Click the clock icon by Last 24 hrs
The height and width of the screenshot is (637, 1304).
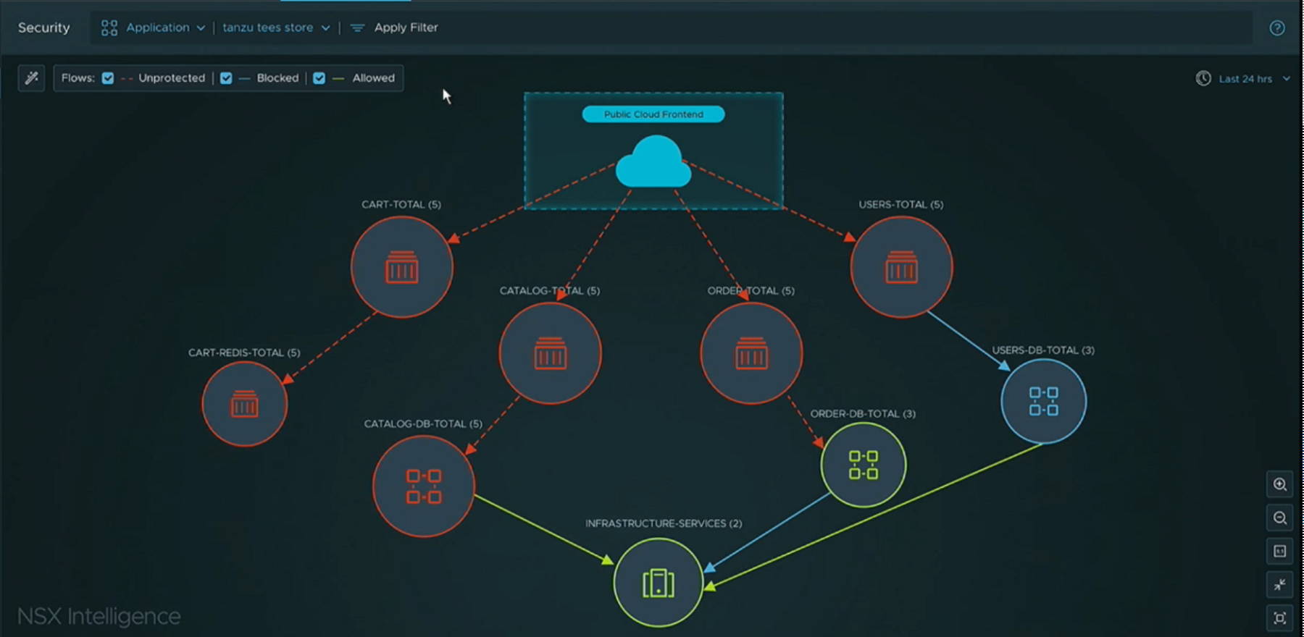coord(1203,78)
